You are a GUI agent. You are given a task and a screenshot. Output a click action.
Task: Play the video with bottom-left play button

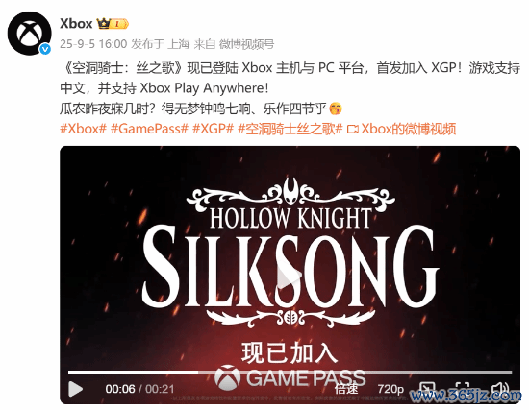coord(76,389)
